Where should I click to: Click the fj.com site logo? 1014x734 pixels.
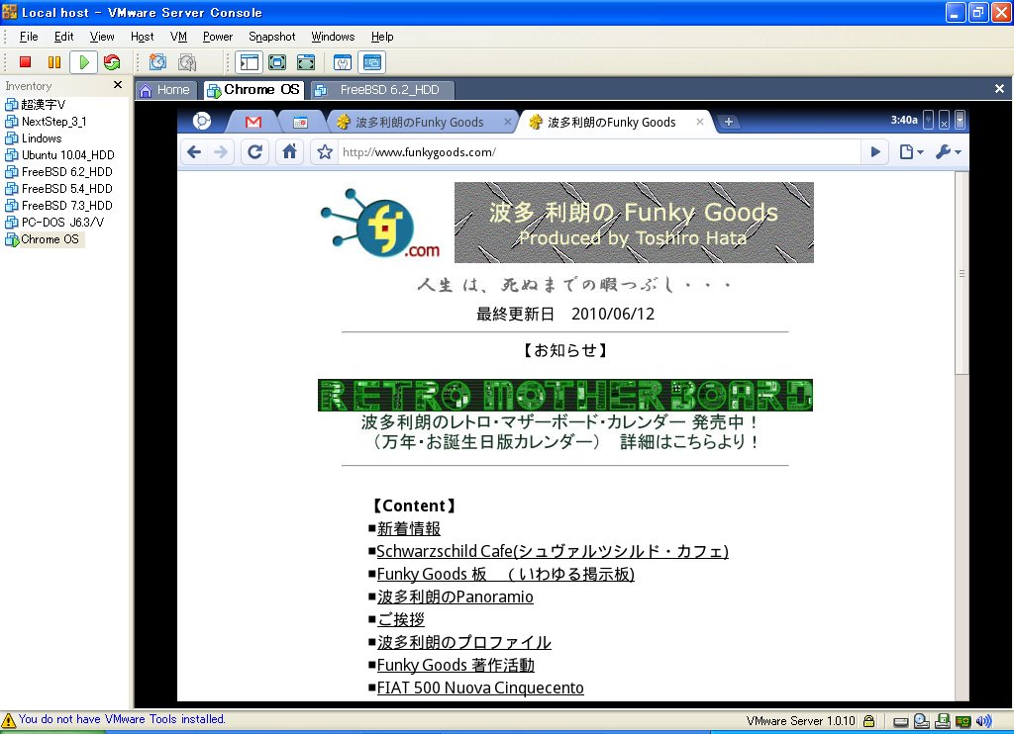pyautogui.click(x=380, y=223)
